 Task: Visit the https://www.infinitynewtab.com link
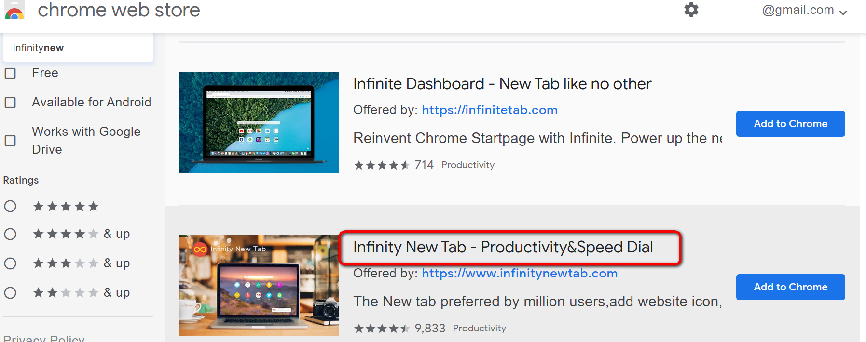(x=520, y=274)
